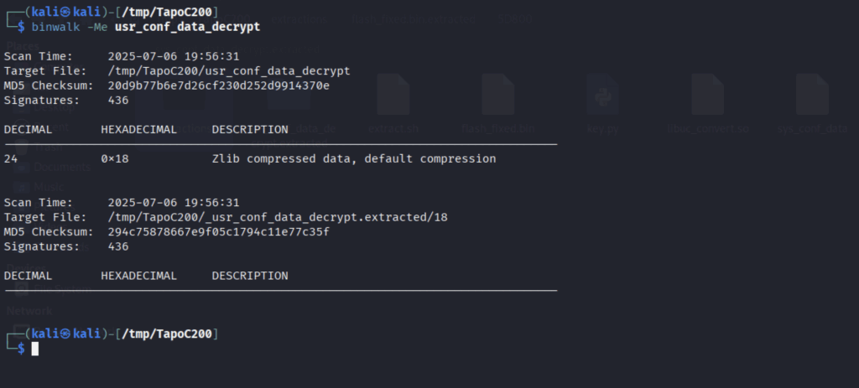
Task: Click the Network section heading
Action: [29, 311]
